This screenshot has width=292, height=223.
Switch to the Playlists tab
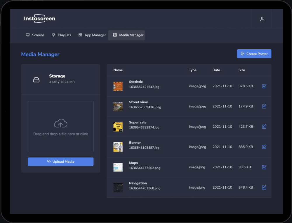coord(61,35)
